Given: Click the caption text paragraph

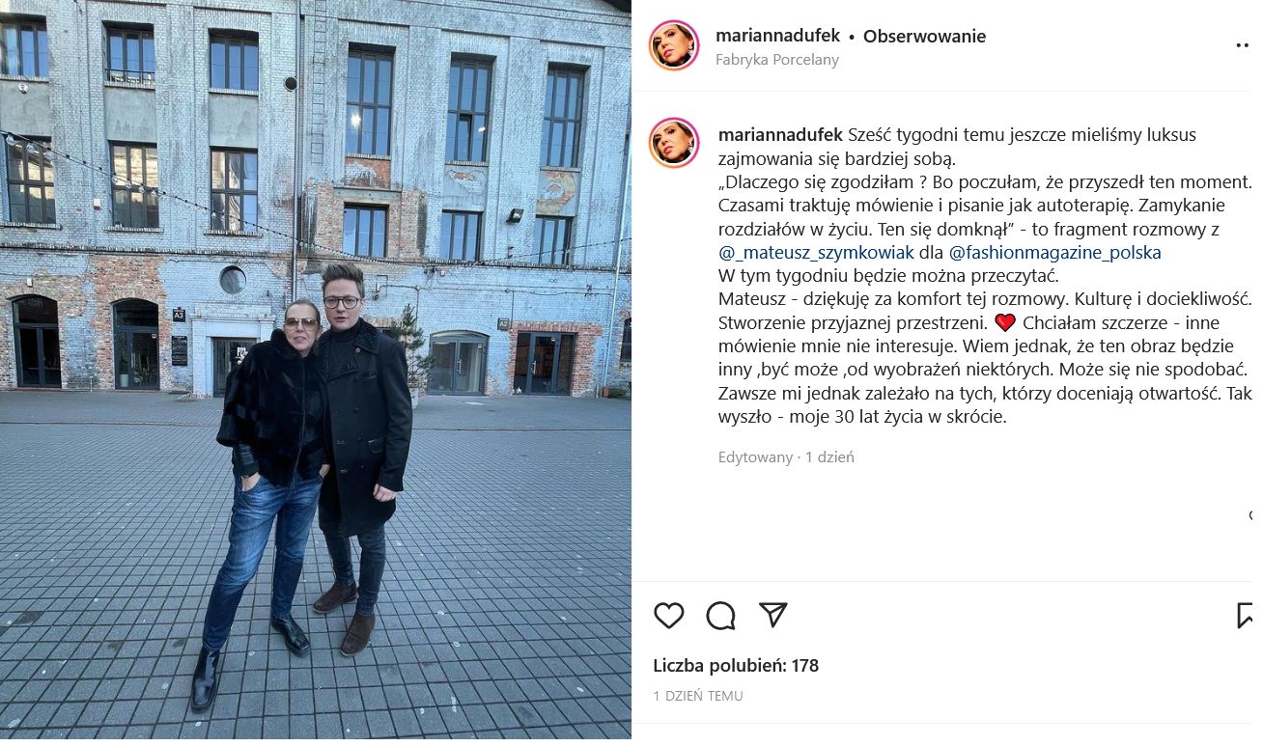Looking at the screenshot, I should pyautogui.click(x=985, y=276).
